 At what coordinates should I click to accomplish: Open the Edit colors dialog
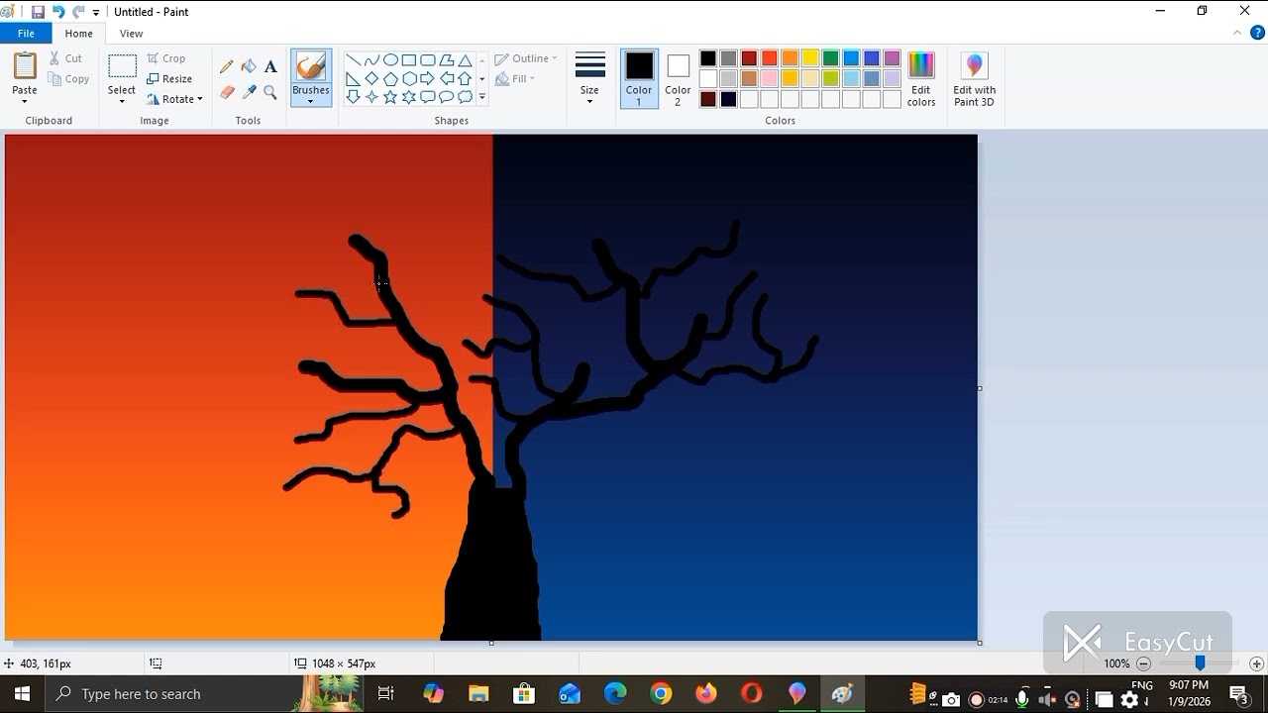coord(921,78)
